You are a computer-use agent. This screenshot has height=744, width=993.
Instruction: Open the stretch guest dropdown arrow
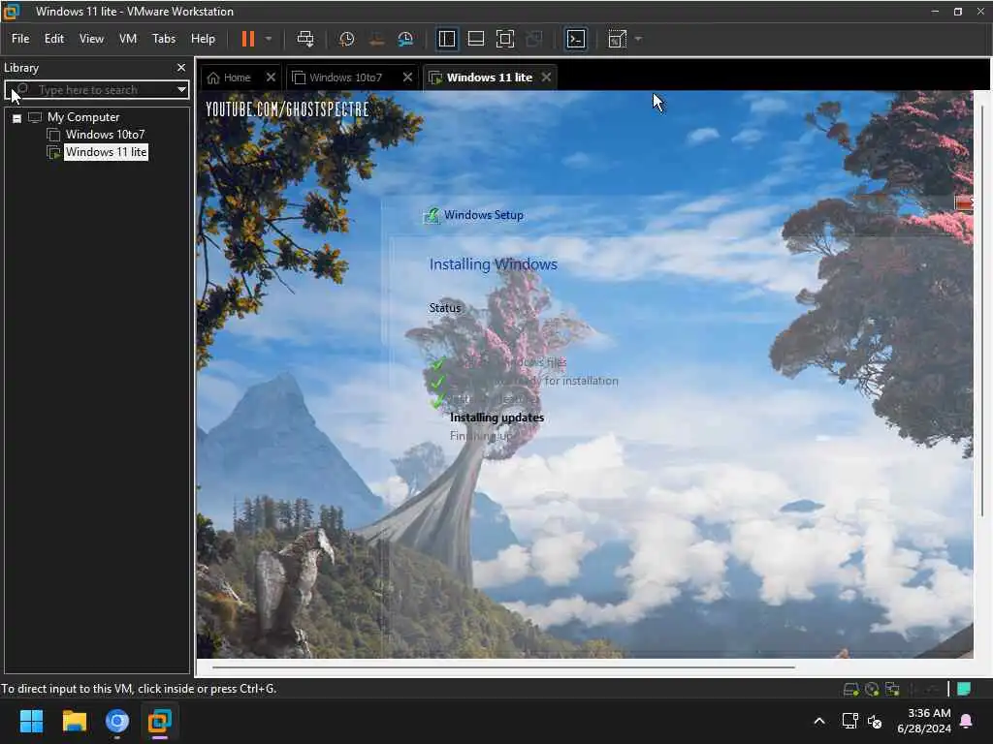(x=638, y=39)
